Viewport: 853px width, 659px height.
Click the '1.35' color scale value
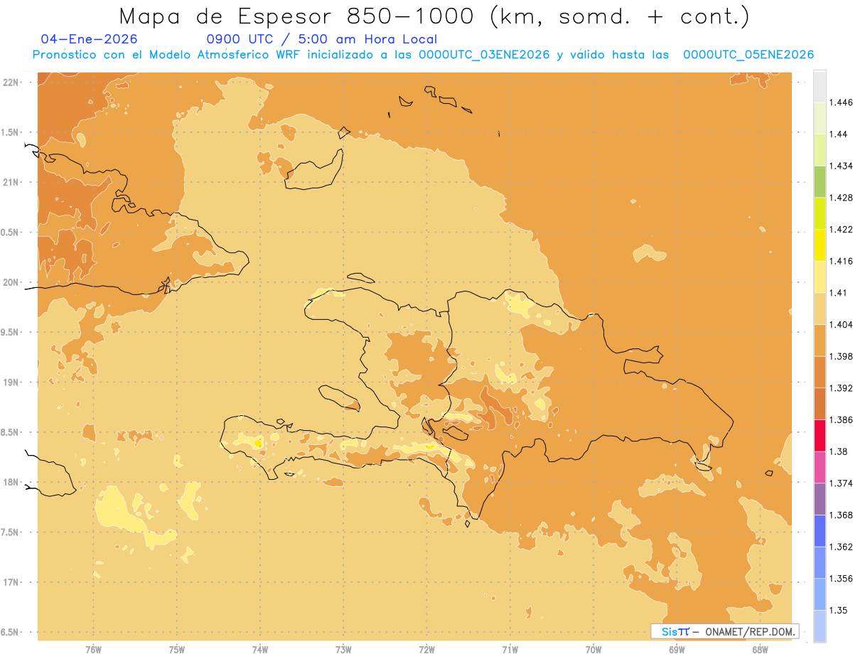[x=838, y=611]
